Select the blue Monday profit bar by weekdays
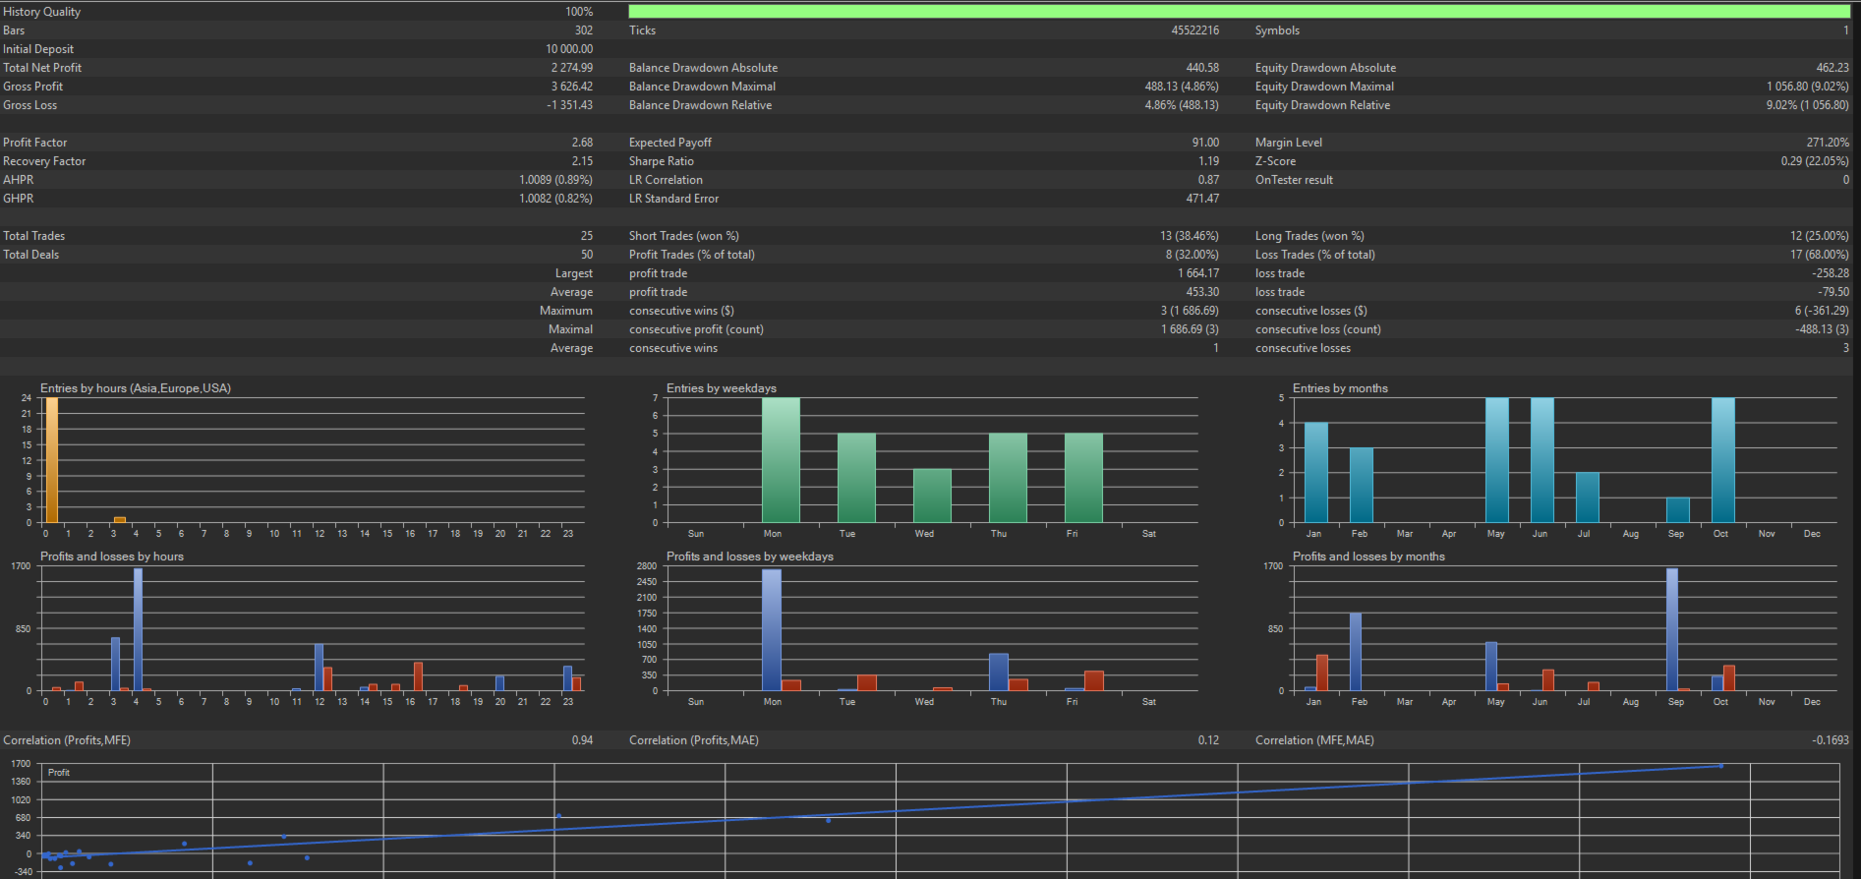This screenshot has width=1861, height=879. tap(772, 629)
